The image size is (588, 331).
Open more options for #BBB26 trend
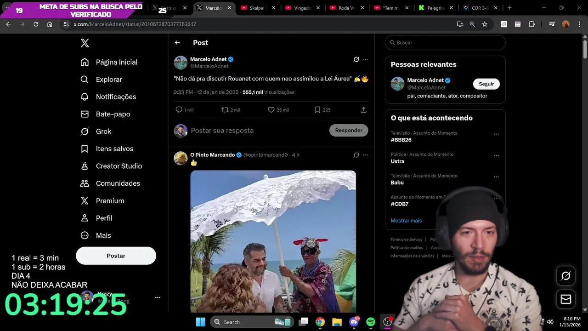496,134
